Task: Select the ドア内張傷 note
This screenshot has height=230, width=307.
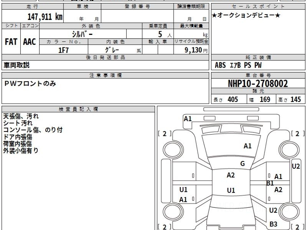Action: [18, 137]
